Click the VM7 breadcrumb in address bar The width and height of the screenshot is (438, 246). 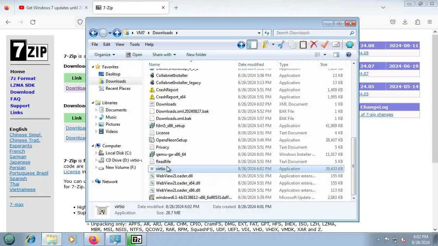(x=140, y=33)
